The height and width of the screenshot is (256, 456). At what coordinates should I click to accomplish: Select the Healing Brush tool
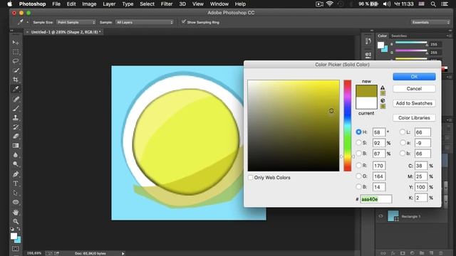click(16, 99)
